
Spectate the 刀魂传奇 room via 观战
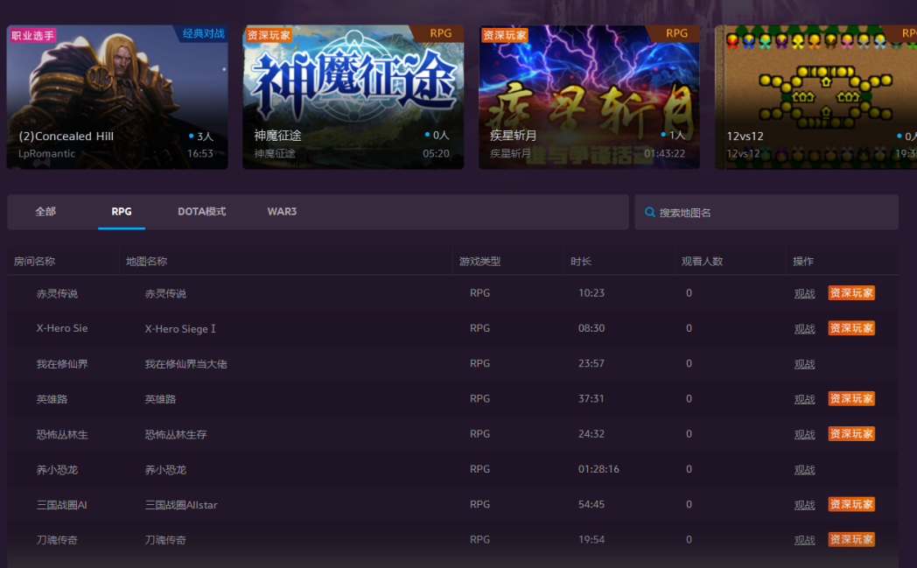pos(805,540)
